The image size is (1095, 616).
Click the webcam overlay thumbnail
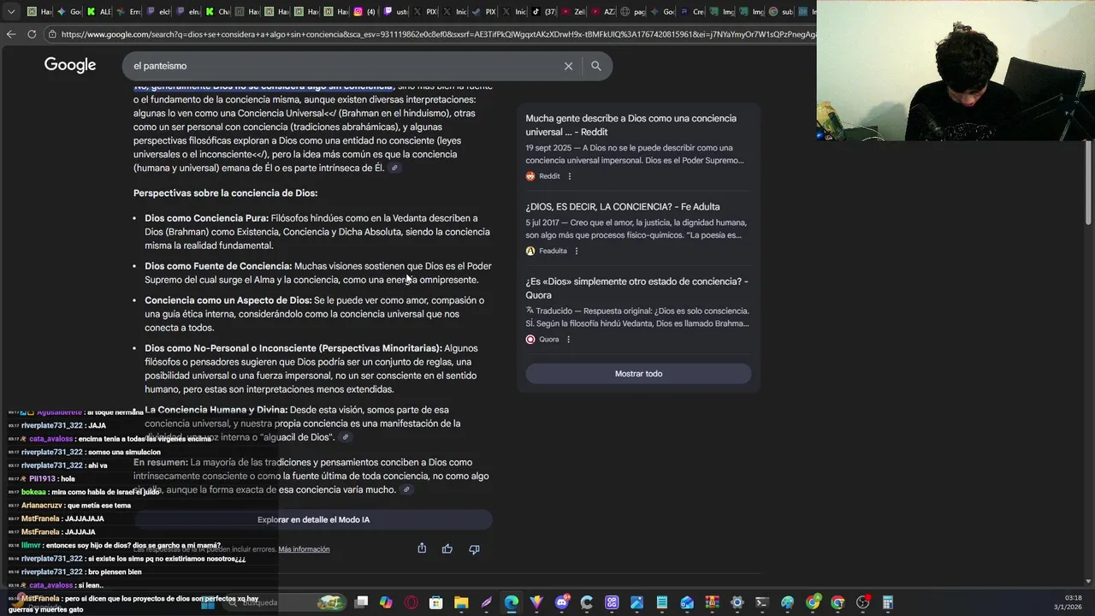click(x=956, y=70)
